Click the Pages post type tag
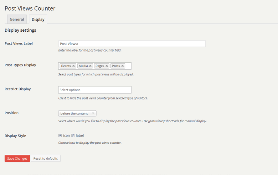Screen dimensions: 278x175 coord(99,66)
